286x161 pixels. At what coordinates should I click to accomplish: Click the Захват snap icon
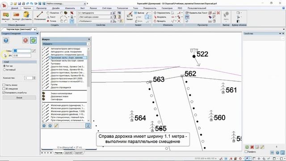click(x=130, y=16)
